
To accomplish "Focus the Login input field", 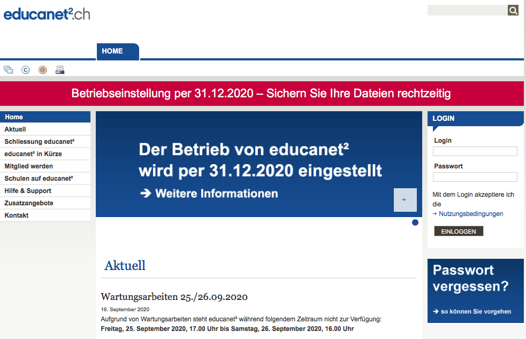I will pyautogui.click(x=475, y=151).
